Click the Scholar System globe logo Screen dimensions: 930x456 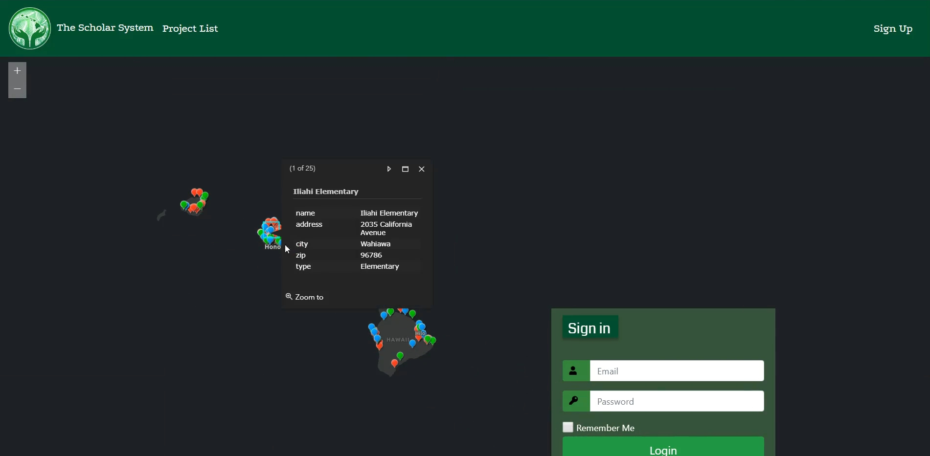[30, 28]
